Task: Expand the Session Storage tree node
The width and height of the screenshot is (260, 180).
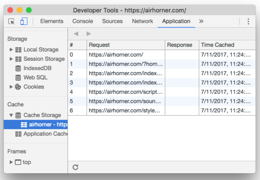Action: [x=11, y=59]
